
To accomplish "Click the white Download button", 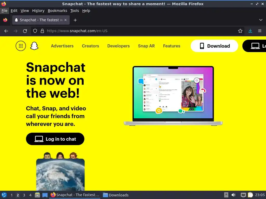I will (x=214, y=46).
